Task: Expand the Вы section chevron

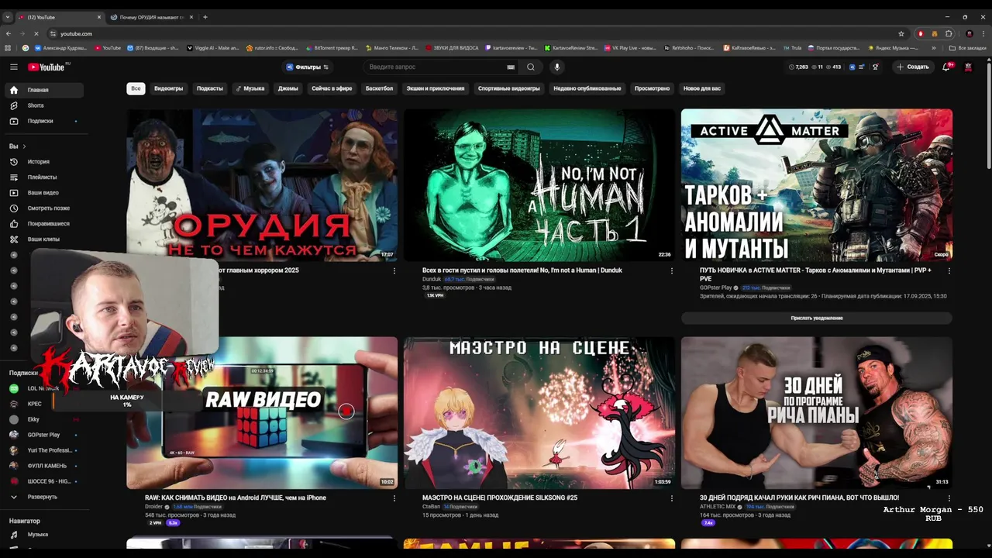Action: pos(24,146)
